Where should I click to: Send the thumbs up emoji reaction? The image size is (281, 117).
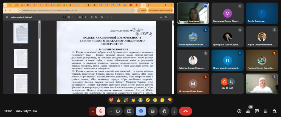click(x=119, y=100)
